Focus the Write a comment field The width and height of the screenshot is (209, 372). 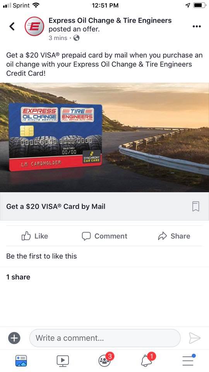pyautogui.click(x=105, y=338)
